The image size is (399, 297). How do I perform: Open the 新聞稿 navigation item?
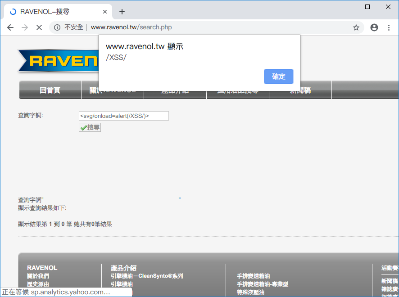pyautogui.click(x=300, y=90)
